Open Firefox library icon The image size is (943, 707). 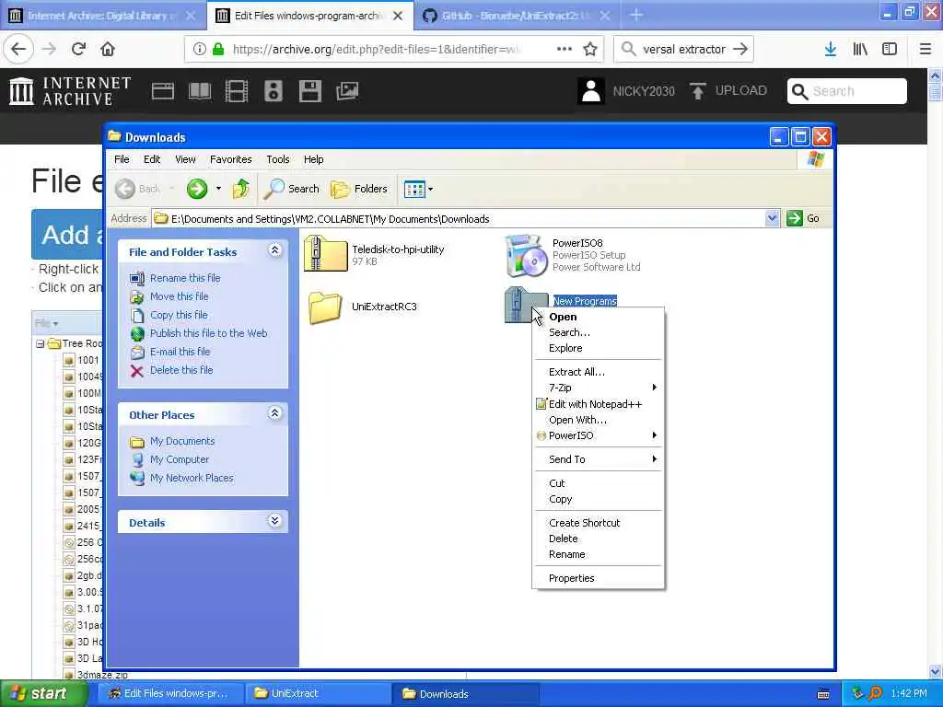click(860, 50)
